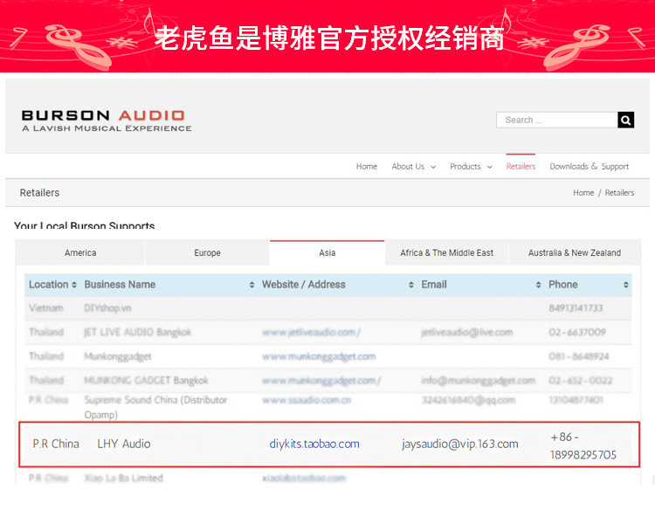Image resolution: width=655 pixels, height=524 pixels.
Task: Click the Phone column header text
Action: point(563,285)
